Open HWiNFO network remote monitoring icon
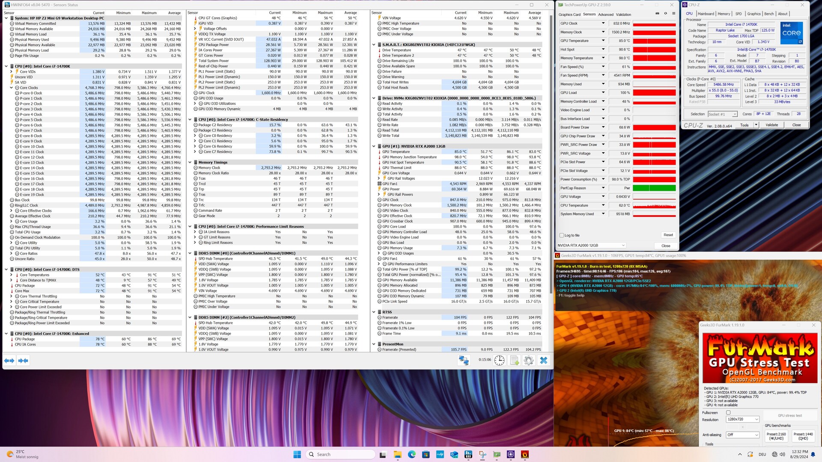 [x=464, y=360]
